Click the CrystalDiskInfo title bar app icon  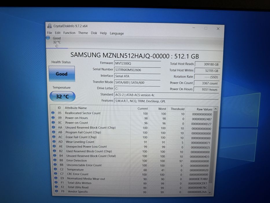pyautogui.click(x=49, y=26)
